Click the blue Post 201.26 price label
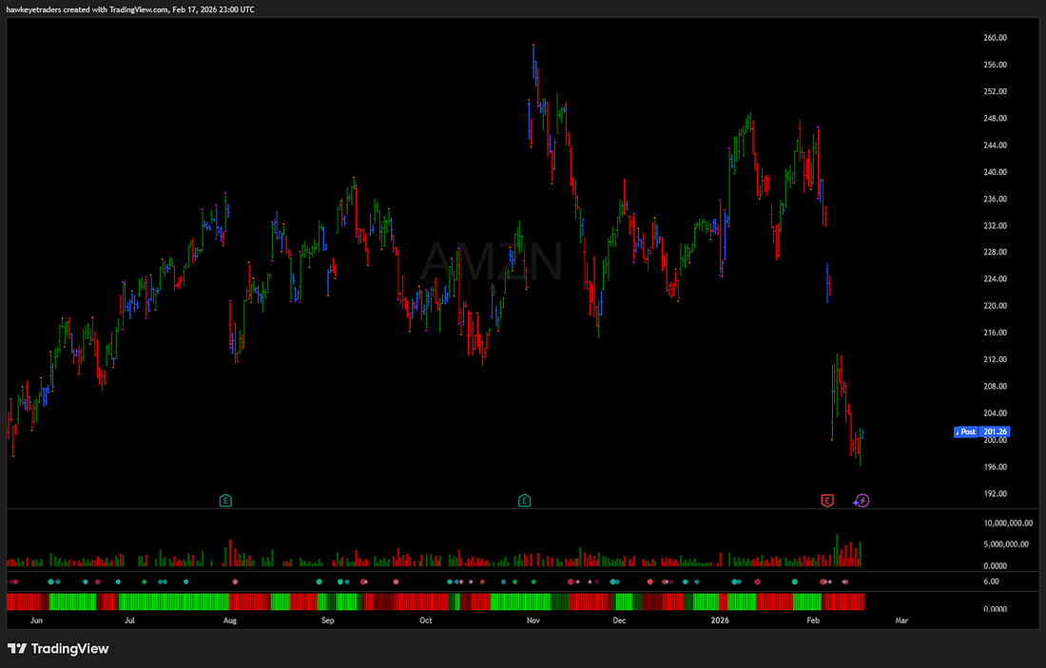Viewport: 1046px width, 668px height. (x=981, y=431)
